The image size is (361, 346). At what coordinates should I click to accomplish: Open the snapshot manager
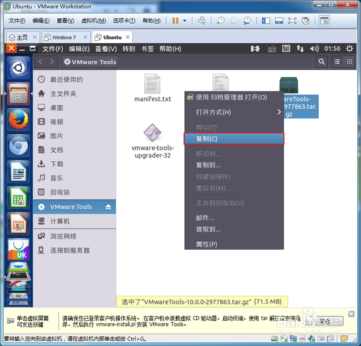pyautogui.click(x=247, y=20)
